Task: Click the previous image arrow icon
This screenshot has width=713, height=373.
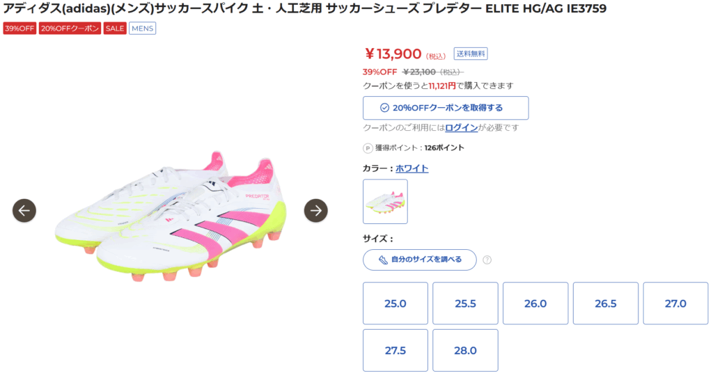Action: tap(24, 210)
